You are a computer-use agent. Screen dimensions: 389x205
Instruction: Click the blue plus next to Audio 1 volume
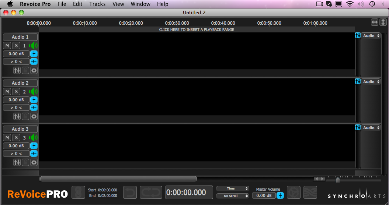click(34, 54)
